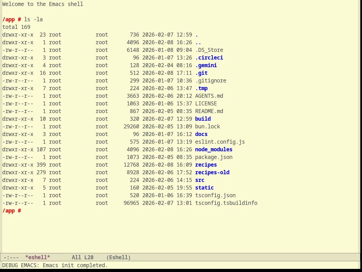Click the size 12768 in the recipes row
362x272 pixels.
point(131,165)
